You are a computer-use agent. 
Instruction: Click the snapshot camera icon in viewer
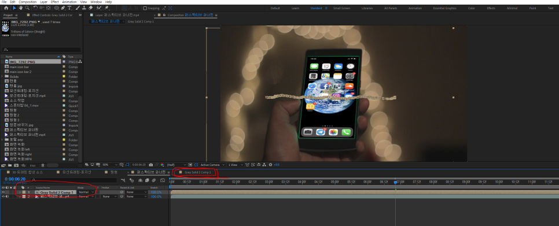151,165
